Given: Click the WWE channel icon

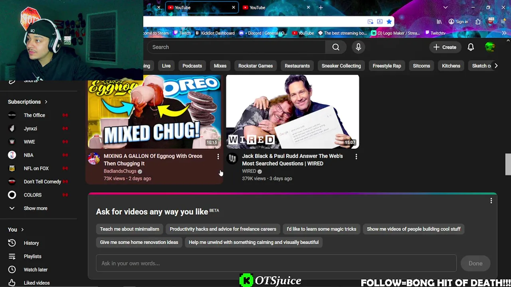Looking at the screenshot, I should click(12, 142).
